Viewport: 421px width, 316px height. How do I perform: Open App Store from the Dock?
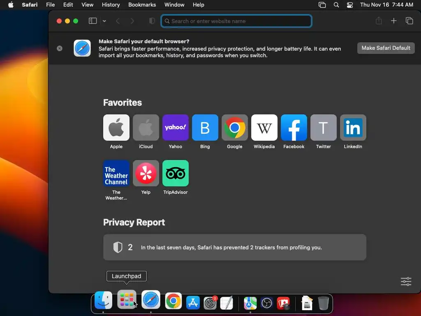point(193,302)
